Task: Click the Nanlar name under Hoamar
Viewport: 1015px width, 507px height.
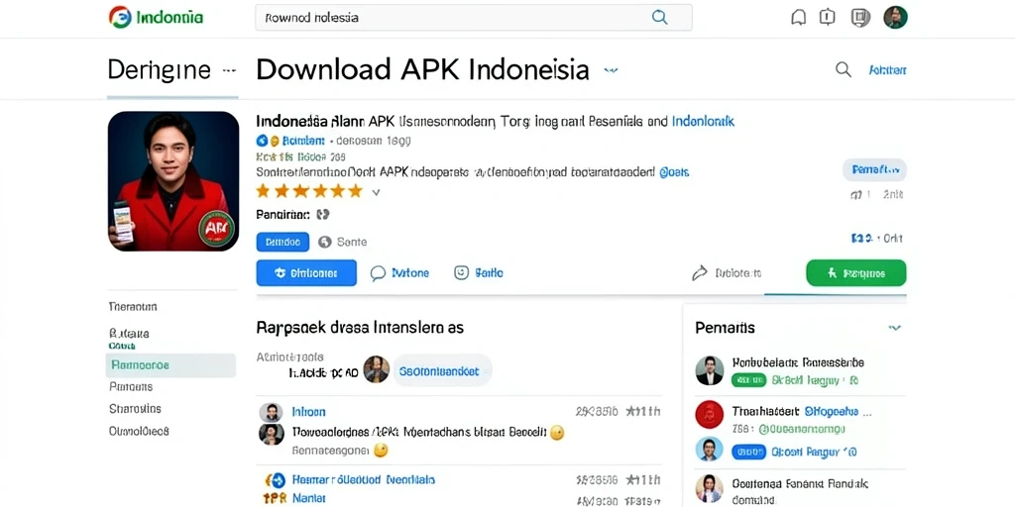Action: (309, 498)
